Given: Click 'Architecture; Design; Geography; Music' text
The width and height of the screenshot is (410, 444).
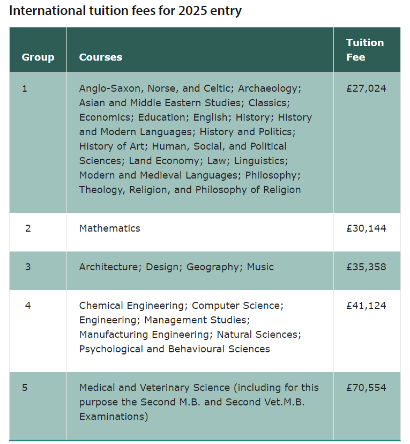Looking at the screenshot, I should click(176, 267).
